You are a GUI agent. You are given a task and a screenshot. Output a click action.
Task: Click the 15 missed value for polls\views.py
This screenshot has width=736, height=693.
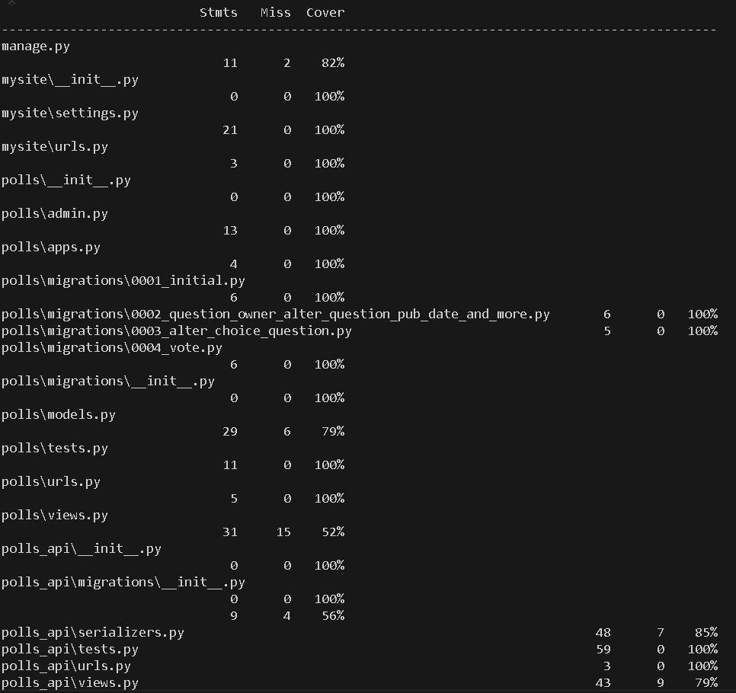(283, 532)
